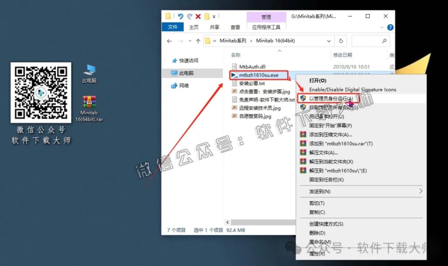Click the new folder icon in quick access toolbar
The height and width of the screenshot is (266, 448).
pyautogui.click(x=206, y=16)
